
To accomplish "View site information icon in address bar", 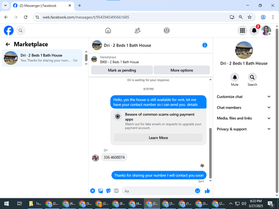I will pyautogui.click(x=37, y=17).
